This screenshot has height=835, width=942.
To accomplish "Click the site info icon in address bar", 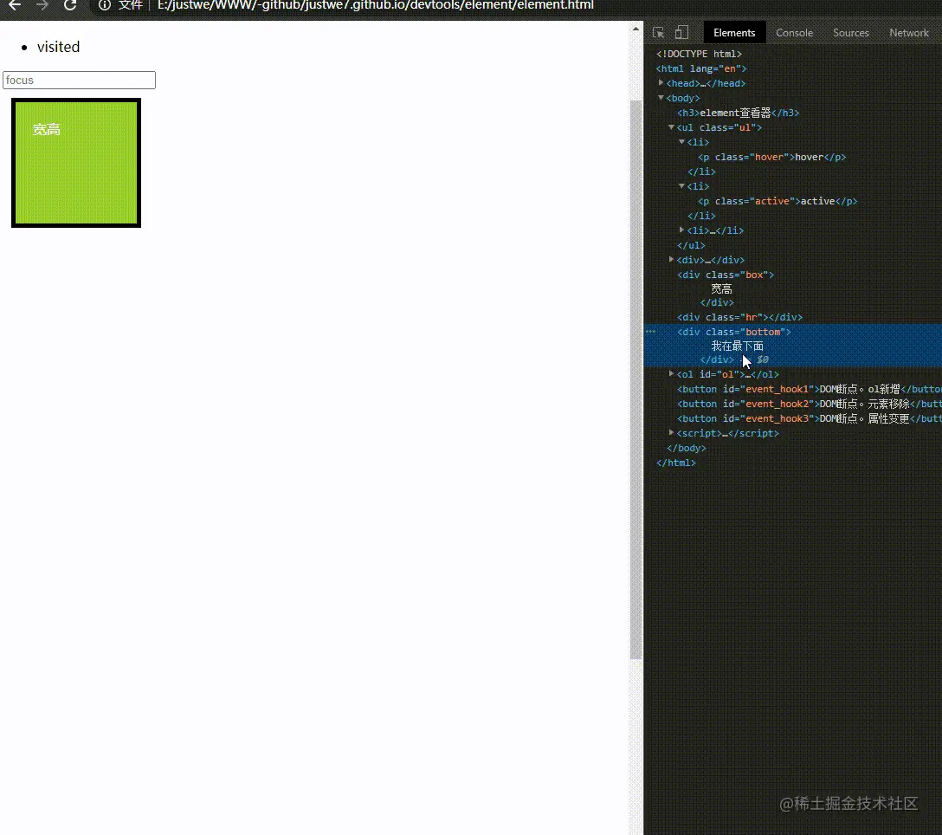I will 105,5.
